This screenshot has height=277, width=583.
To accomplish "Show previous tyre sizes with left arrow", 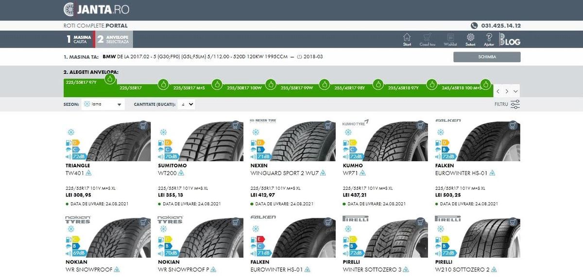I will click(497, 91).
